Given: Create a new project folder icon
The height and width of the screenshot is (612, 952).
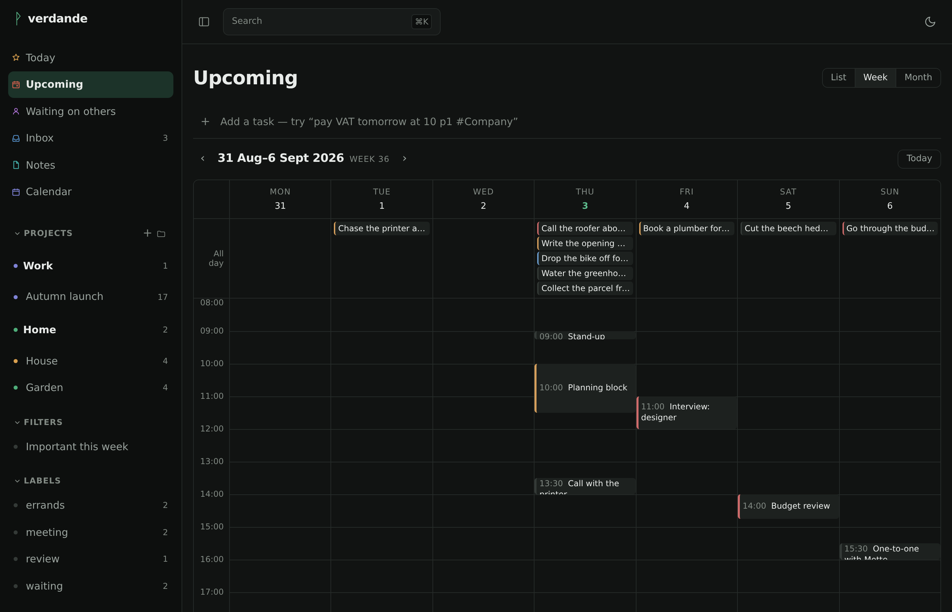Looking at the screenshot, I should [161, 234].
